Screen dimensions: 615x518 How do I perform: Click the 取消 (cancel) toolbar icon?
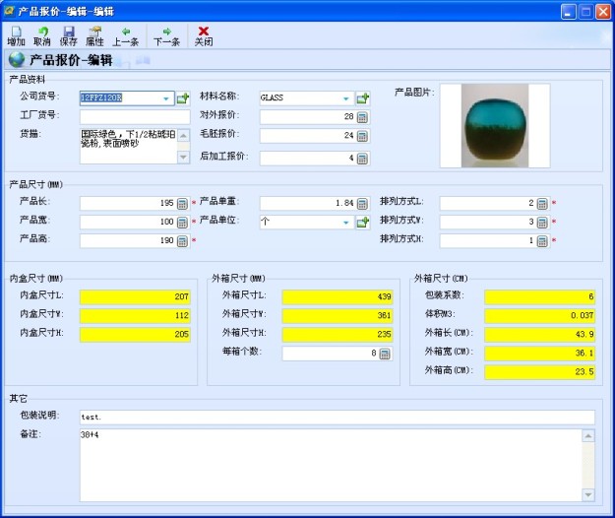pyautogui.click(x=42, y=36)
